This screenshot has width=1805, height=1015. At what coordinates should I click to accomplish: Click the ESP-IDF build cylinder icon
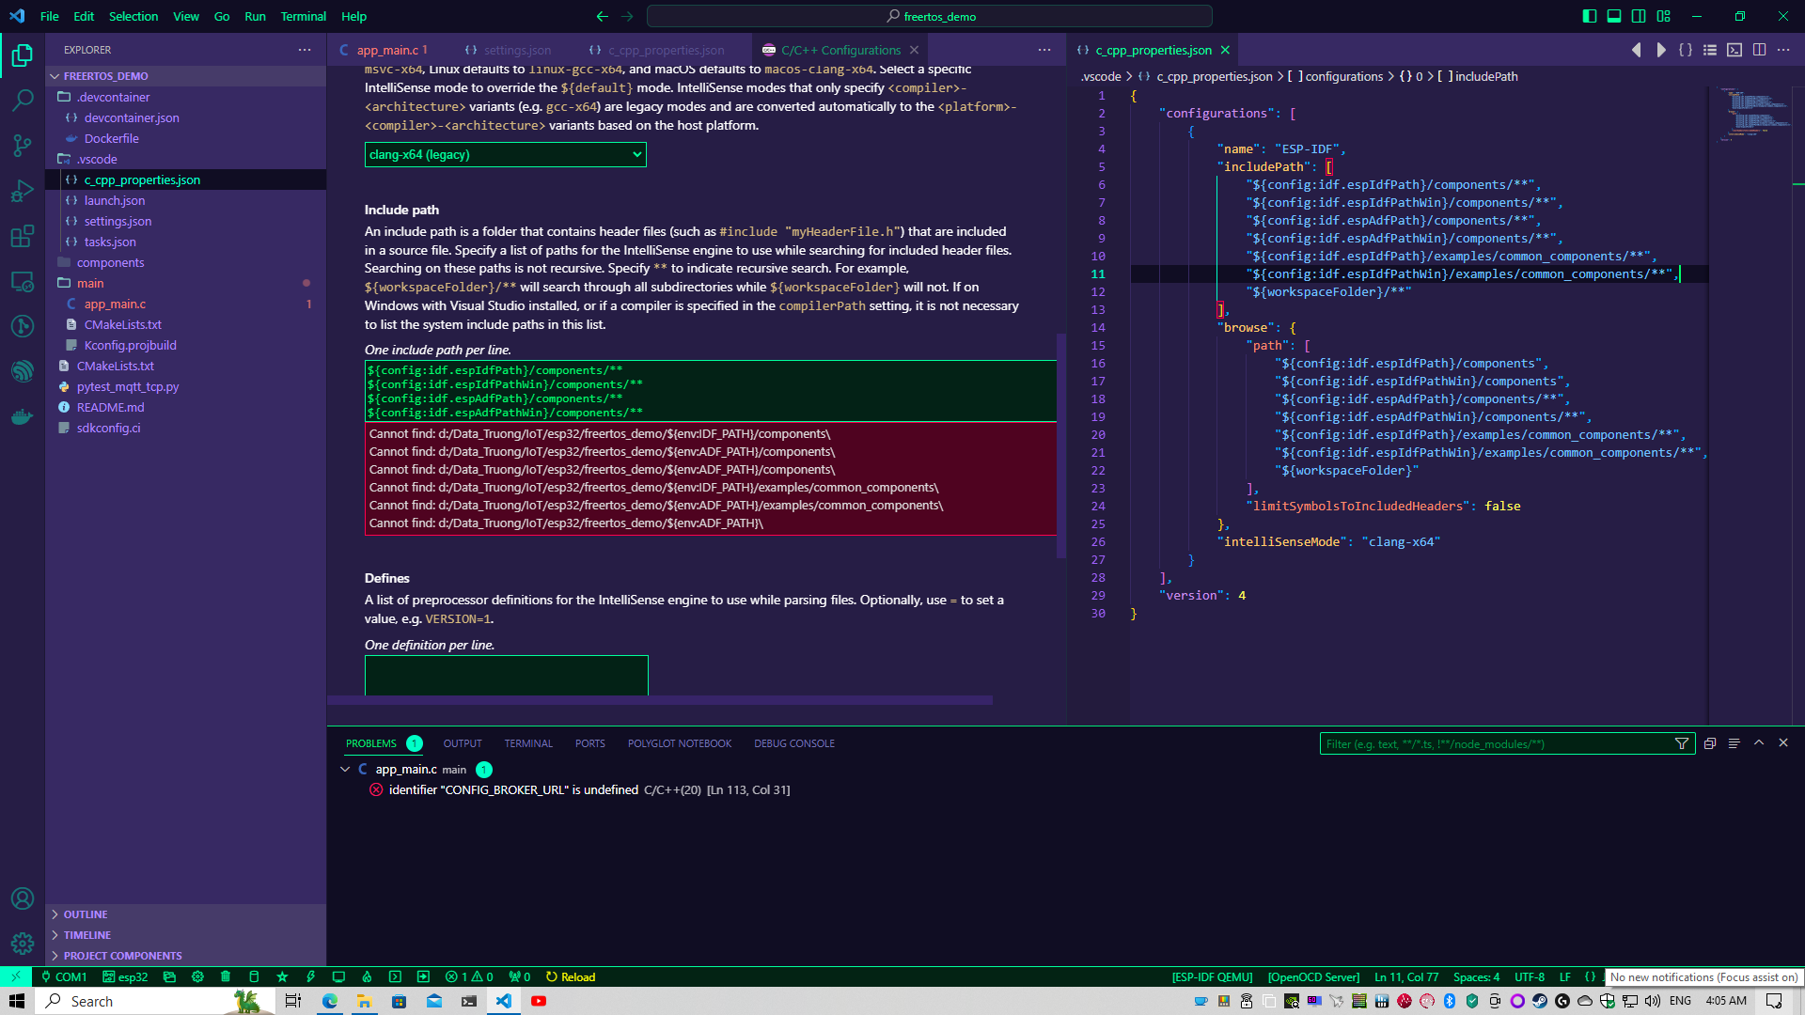click(254, 976)
